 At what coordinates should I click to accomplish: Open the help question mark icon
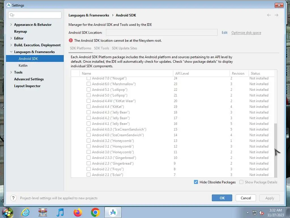[x=13, y=198]
